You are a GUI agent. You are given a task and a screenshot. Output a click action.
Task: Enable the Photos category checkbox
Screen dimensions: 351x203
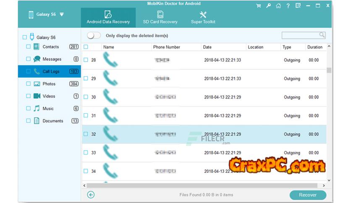(x=29, y=84)
